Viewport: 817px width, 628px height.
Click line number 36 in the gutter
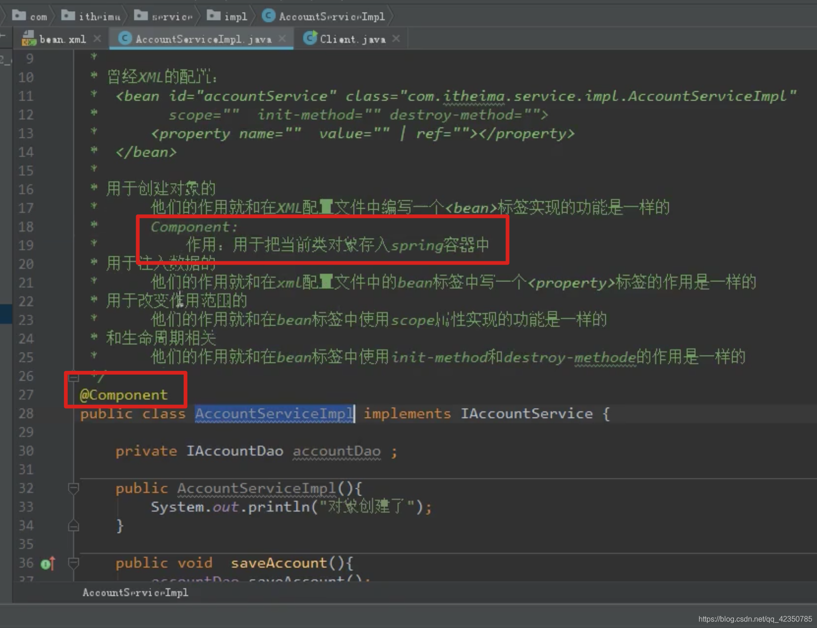26,563
